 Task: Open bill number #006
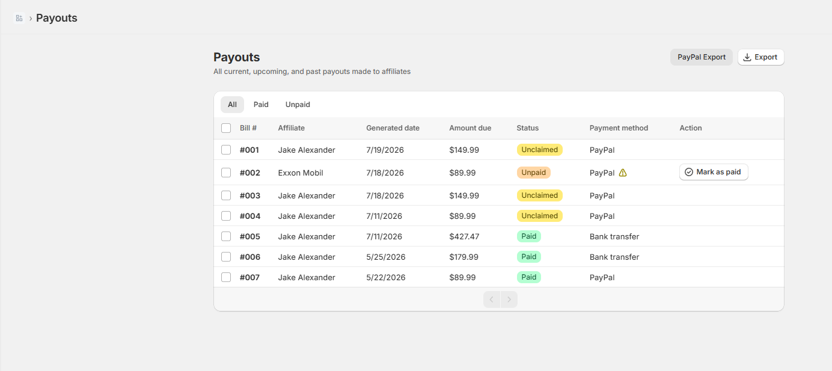[250, 257]
